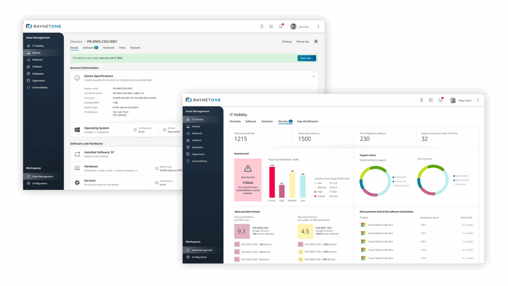Click the 4.5 affected devices score tile
Viewport: 508px width, 286px height.
point(305,231)
